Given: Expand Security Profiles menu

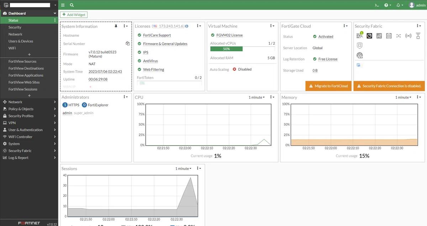Looking at the screenshot, I should coord(29,116).
